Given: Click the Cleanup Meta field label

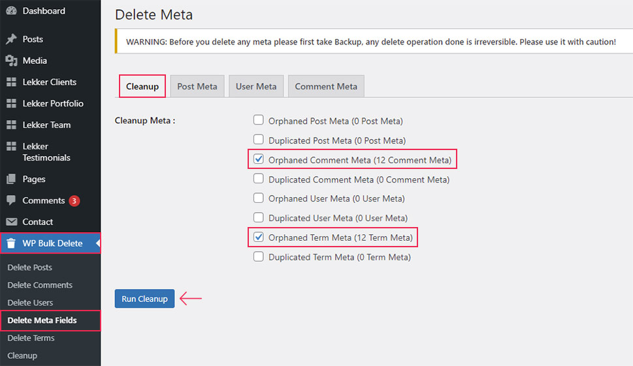Looking at the screenshot, I should pyautogui.click(x=145, y=121).
